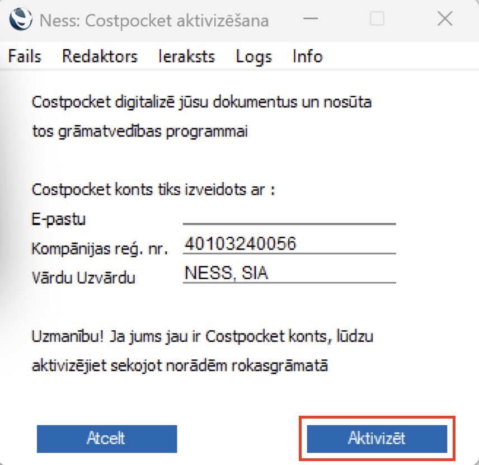
Task: Click the Ness globe logo in title bar
Action: tap(21, 19)
